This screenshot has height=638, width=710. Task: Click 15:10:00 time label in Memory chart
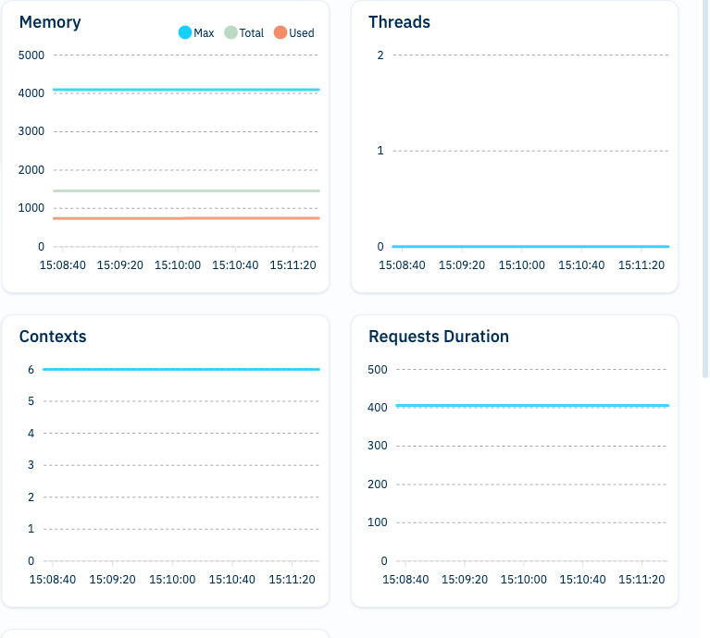(x=176, y=265)
